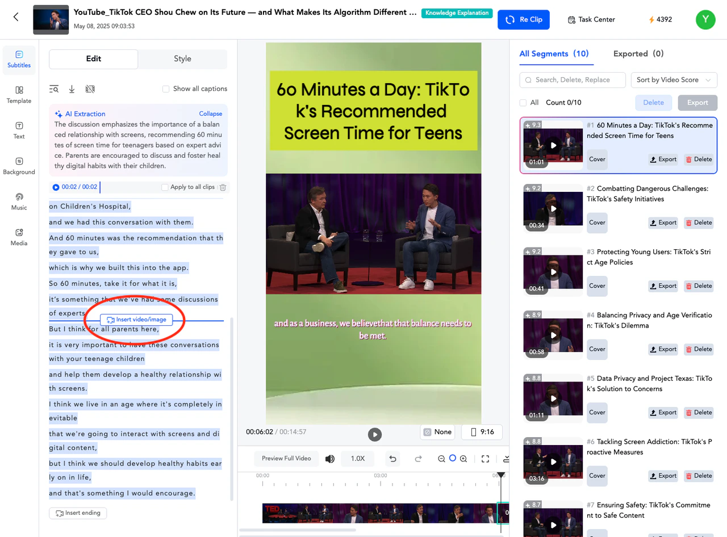This screenshot has height=537, width=727.
Task: Click the Knowledge Explanation tag
Action: [x=457, y=13]
